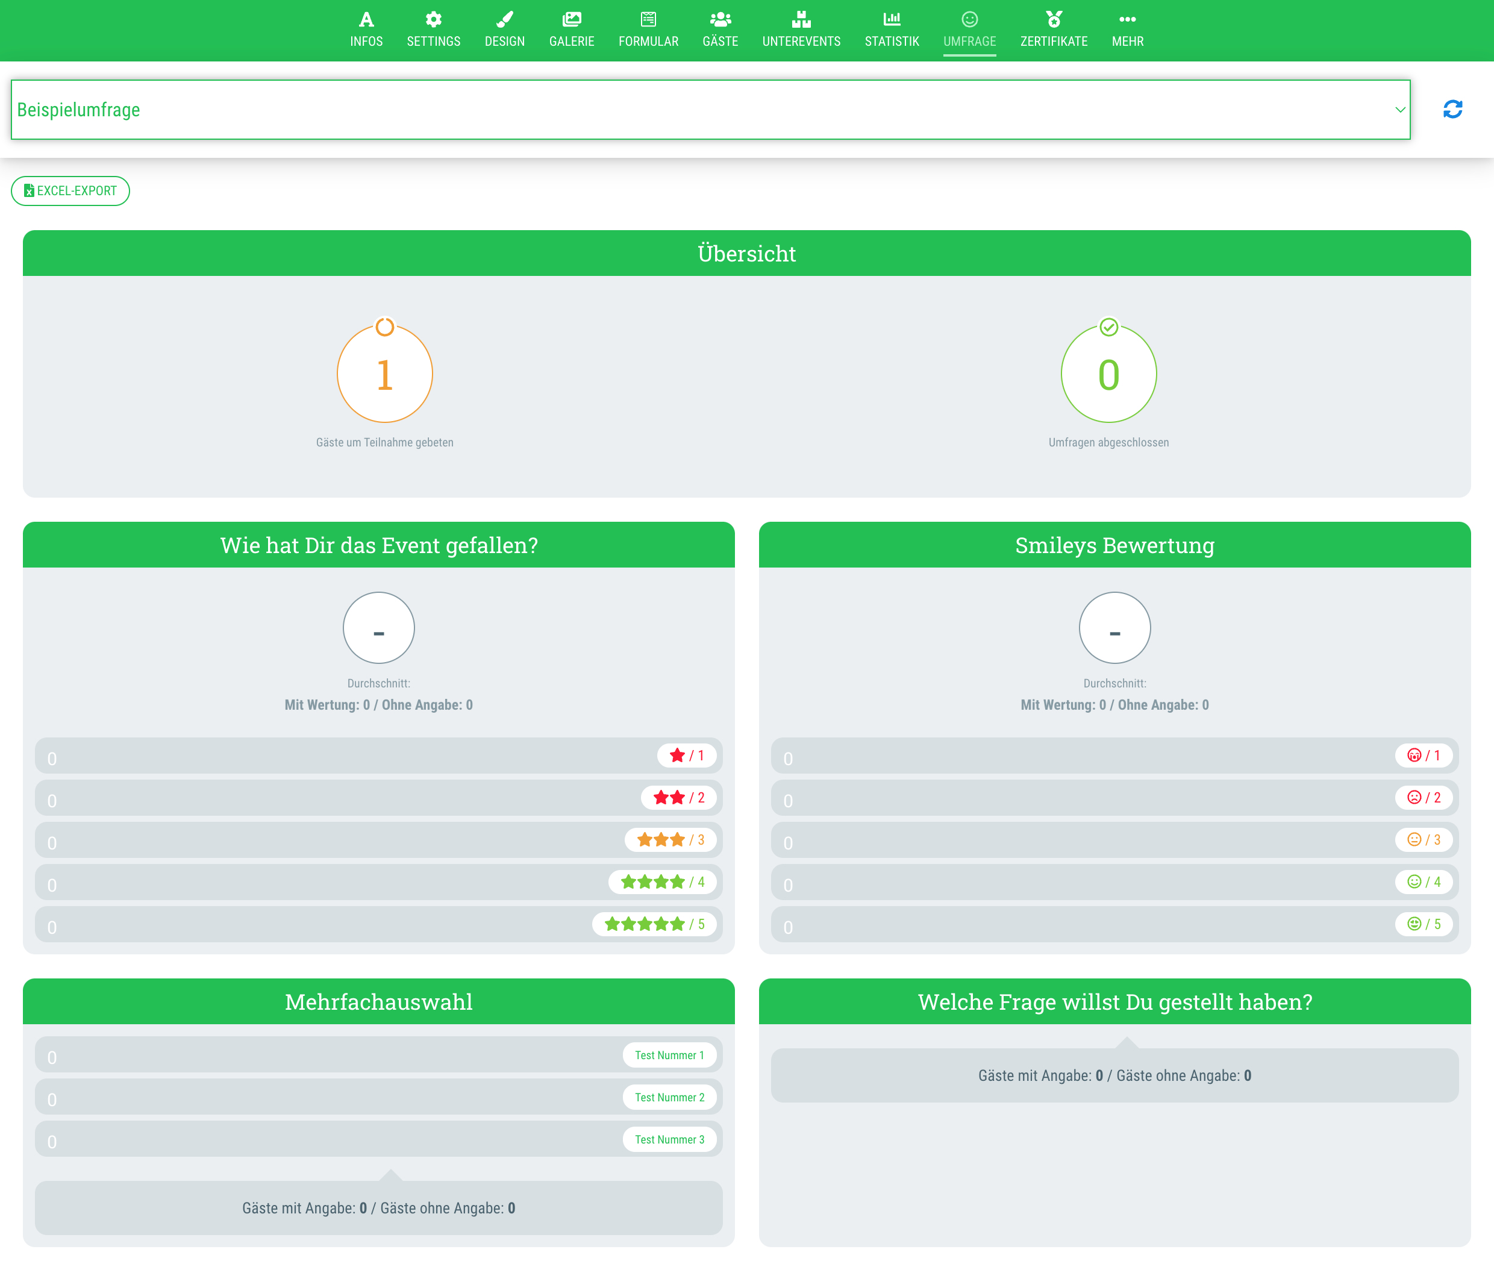Image resolution: width=1494 pixels, height=1261 pixels.
Task: Click the dropdown chevron arrow of survey selector
Action: pyautogui.click(x=1399, y=110)
